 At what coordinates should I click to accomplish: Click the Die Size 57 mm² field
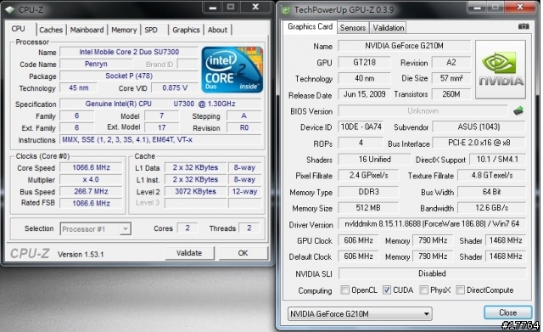tap(451, 78)
